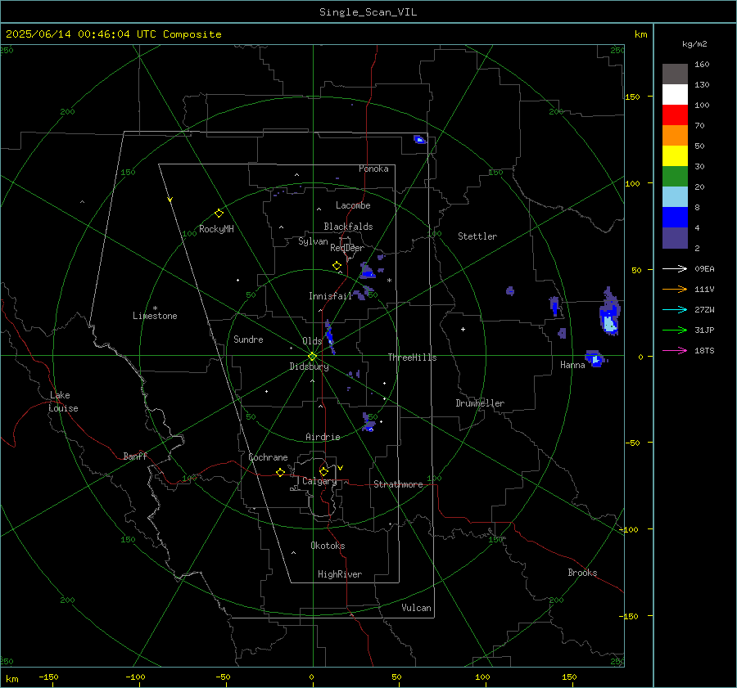Click the VIL echo just east of Olds

(x=330, y=335)
